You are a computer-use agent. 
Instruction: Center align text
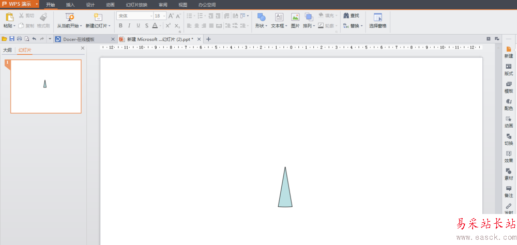(196, 25)
